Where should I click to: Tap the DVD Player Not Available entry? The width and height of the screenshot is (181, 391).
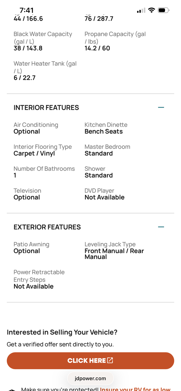[x=104, y=194]
